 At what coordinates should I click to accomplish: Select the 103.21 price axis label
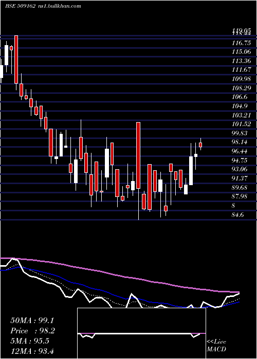pyautogui.click(x=241, y=115)
